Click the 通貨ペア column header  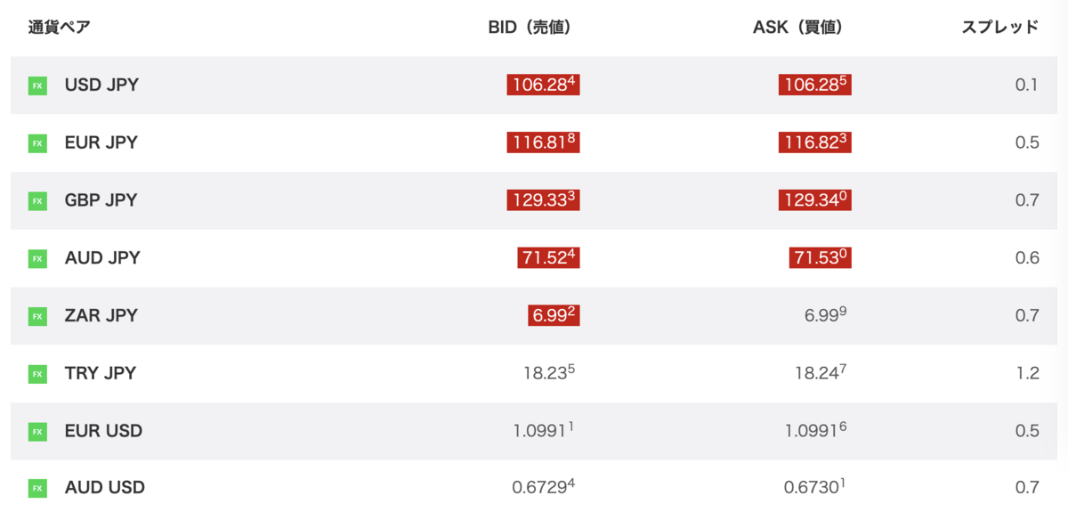(59, 27)
